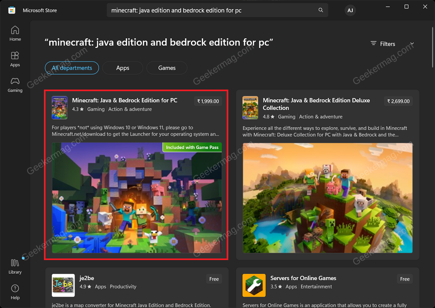Click the 4.3 star rating text

tap(78, 109)
